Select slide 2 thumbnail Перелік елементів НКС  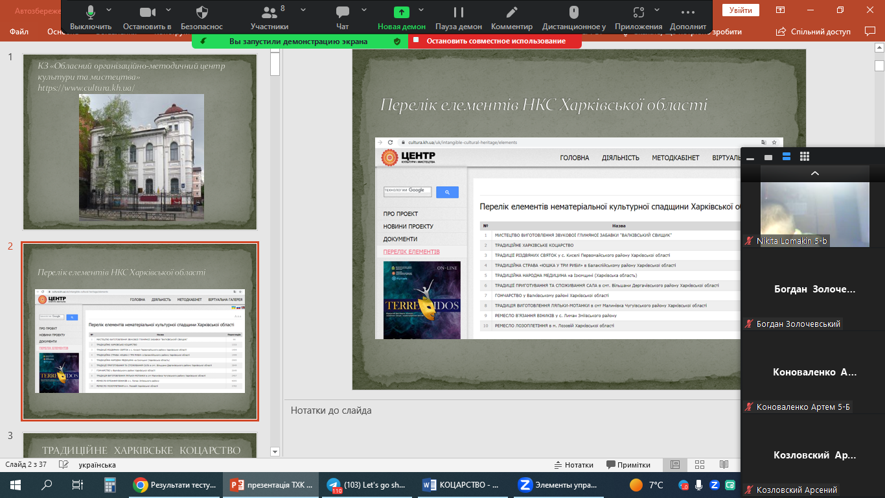coord(140,331)
